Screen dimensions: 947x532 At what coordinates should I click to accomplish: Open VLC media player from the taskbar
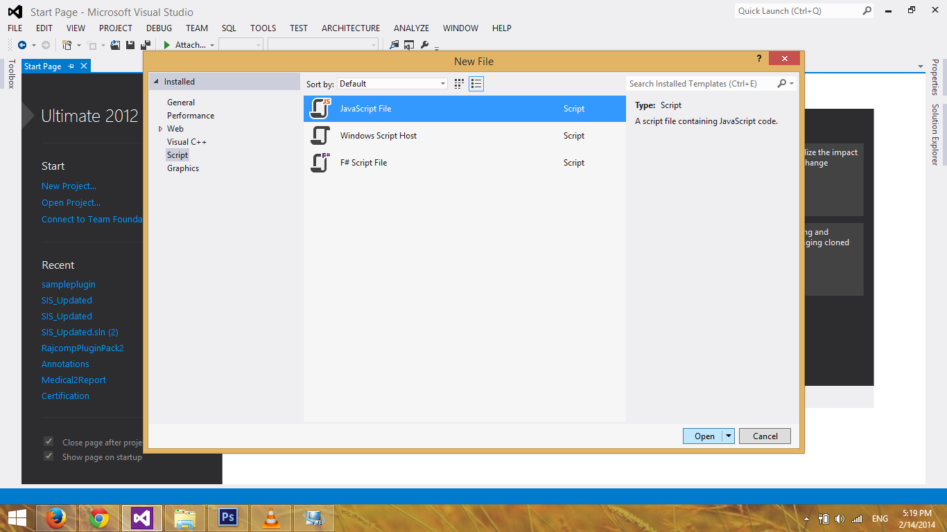click(x=271, y=518)
